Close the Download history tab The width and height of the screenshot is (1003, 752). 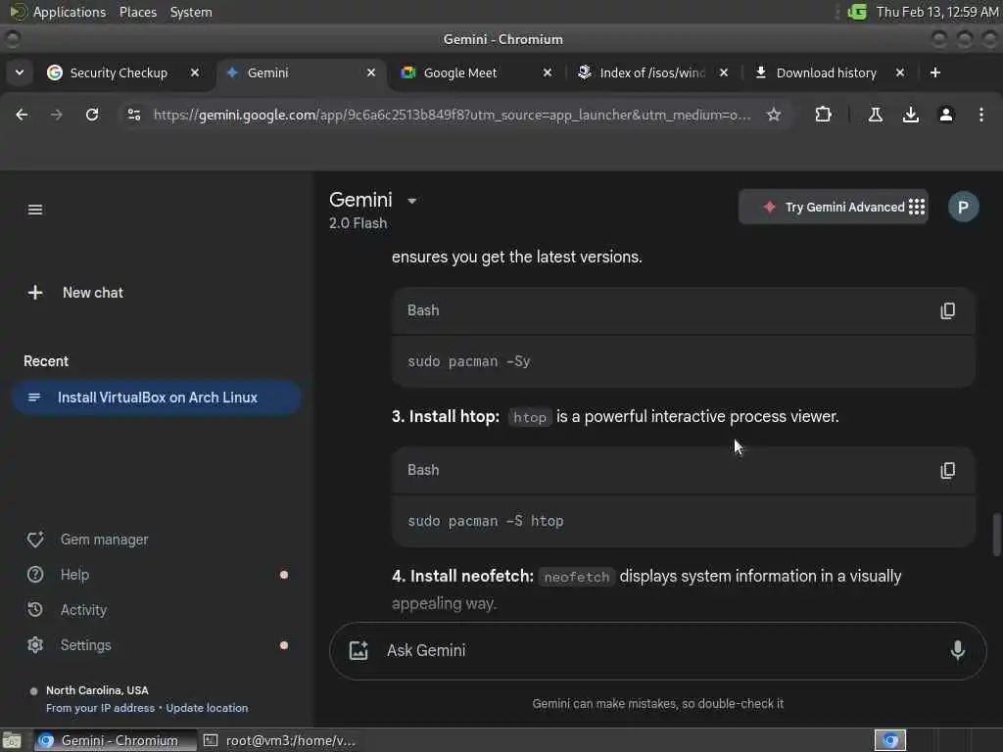point(900,72)
